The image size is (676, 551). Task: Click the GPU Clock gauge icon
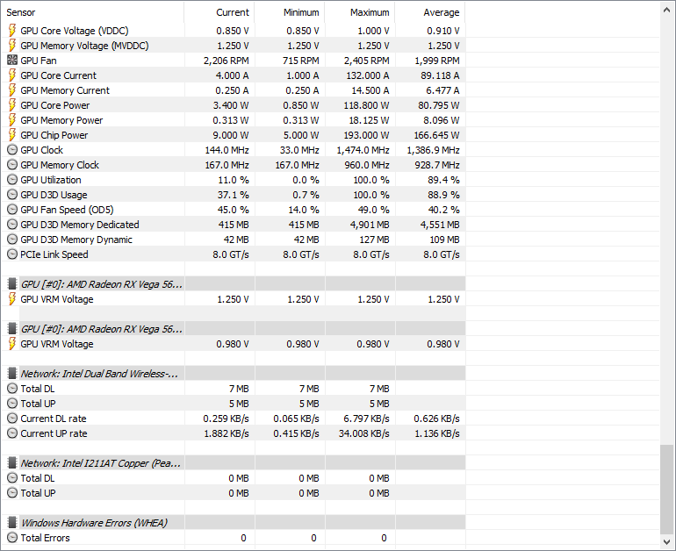(12, 150)
